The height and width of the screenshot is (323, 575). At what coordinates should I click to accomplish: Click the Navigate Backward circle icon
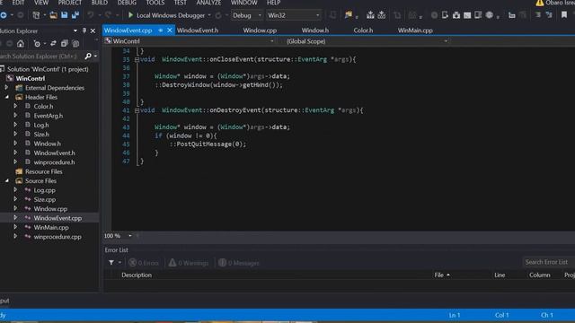click(4, 15)
